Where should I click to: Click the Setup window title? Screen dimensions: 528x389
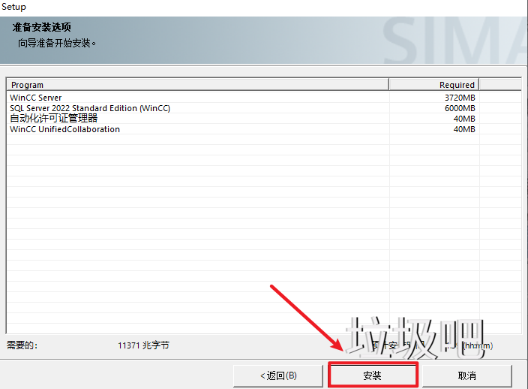click(x=13, y=7)
